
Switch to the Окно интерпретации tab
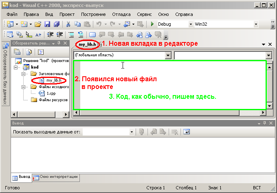pyautogui.click(x=56, y=177)
